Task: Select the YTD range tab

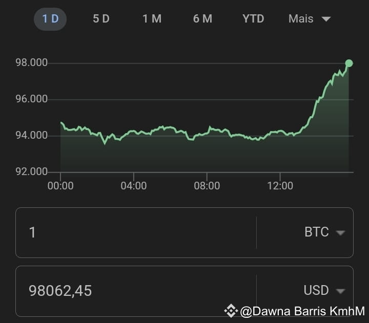Action: tap(253, 19)
